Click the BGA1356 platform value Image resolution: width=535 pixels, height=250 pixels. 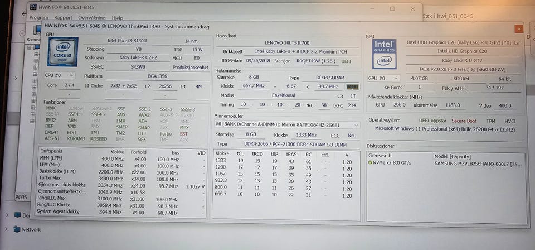click(x=157, y=76)
